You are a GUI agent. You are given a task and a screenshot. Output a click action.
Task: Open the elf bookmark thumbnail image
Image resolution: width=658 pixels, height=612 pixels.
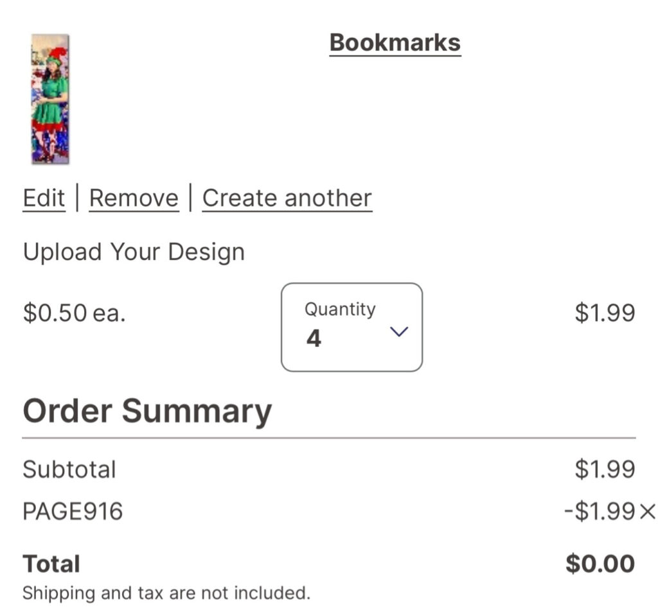click(50, 98)
